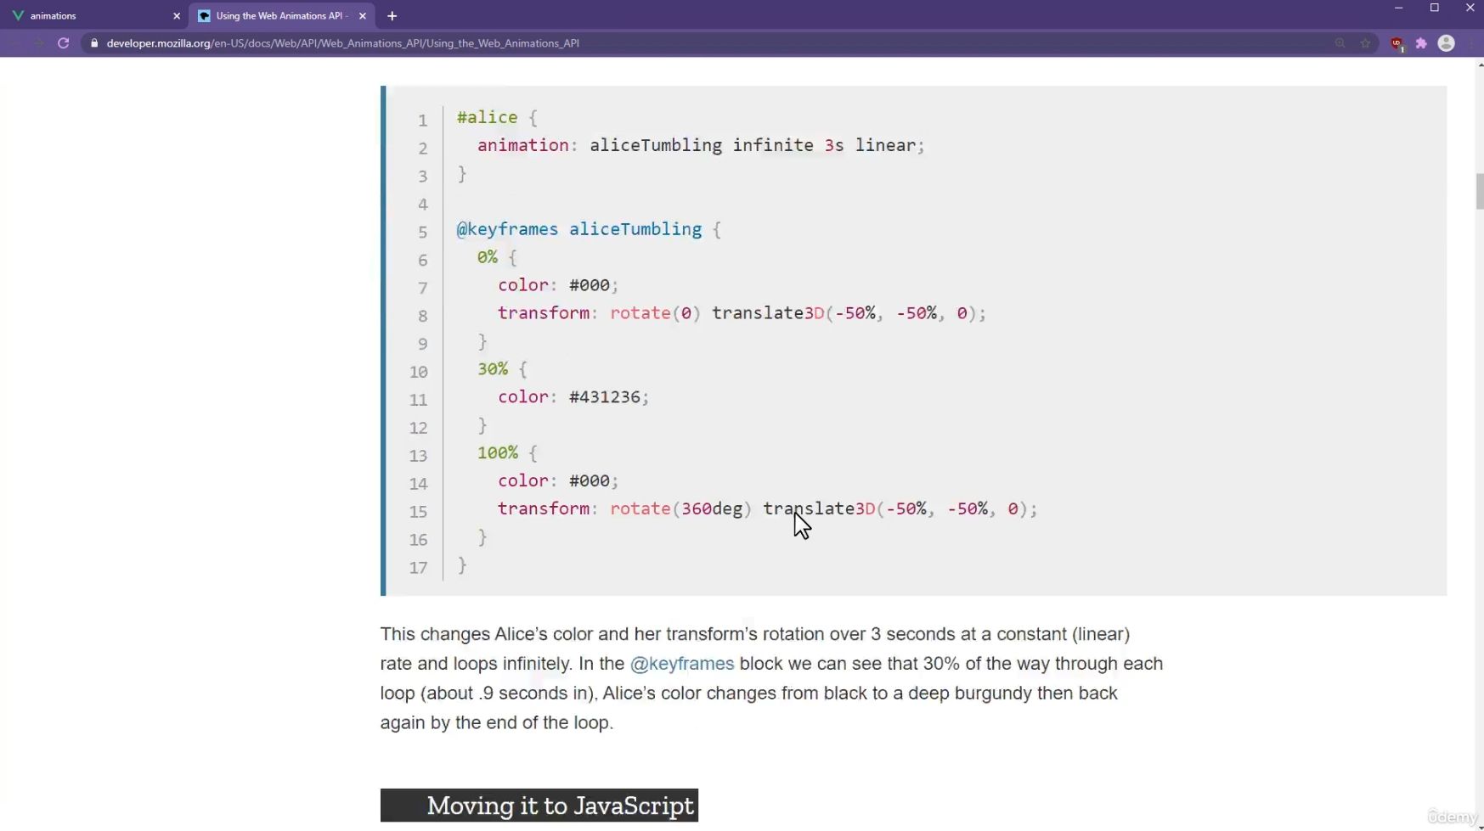The width and height of the screenshot is (1484, 831).
Task: View site information lock icon
Action: click(94, 43)
